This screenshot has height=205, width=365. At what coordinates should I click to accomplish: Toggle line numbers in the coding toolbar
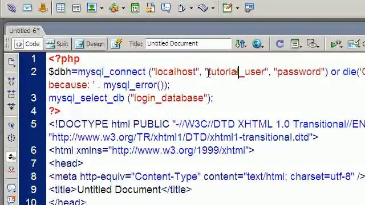click(11, 157)
